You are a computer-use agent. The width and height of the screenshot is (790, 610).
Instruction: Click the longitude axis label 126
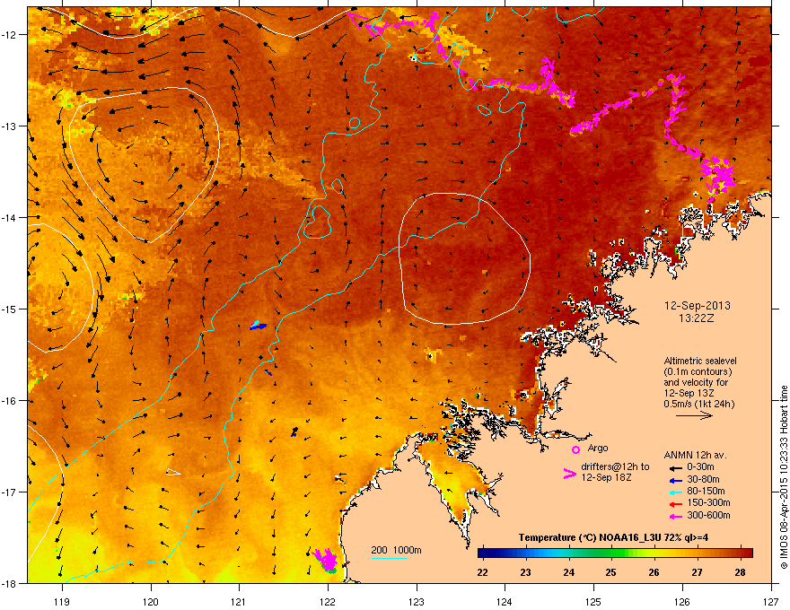pos(682,601)
